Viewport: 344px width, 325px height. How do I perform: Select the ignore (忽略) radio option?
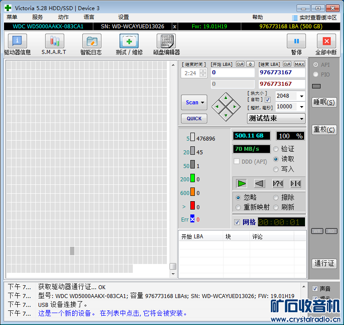coord(238,198)
